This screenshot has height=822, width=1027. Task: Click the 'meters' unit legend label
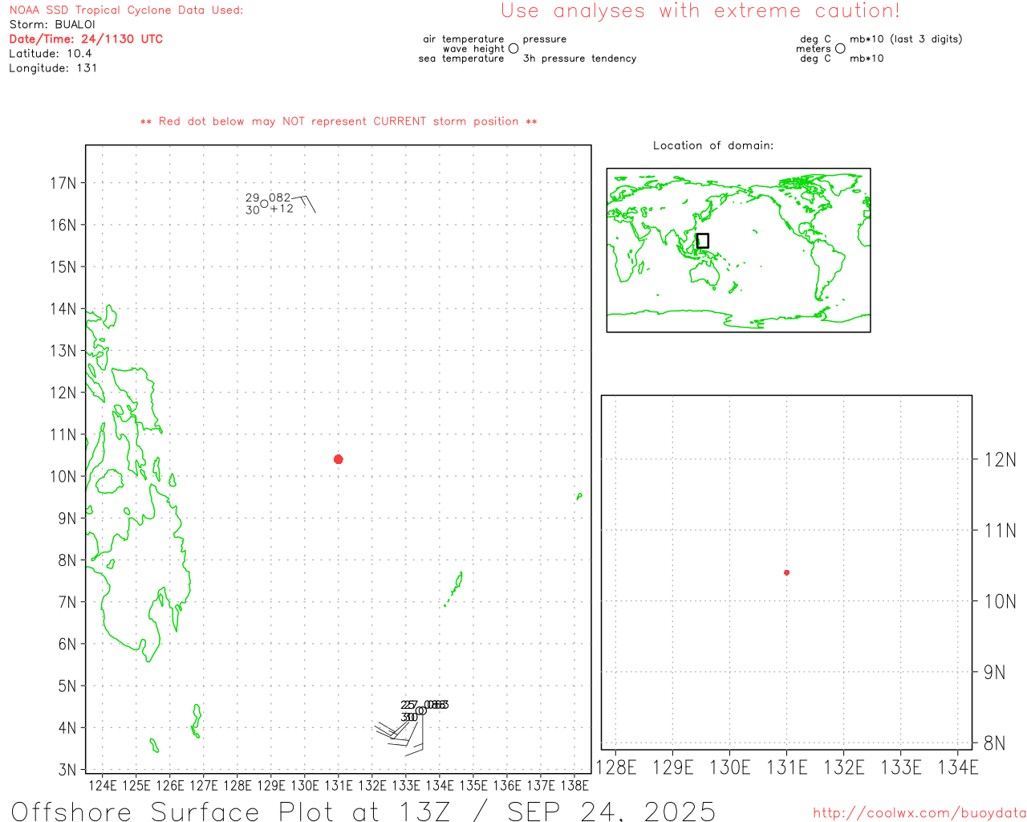pyautogui.click(x=814, y=49)
